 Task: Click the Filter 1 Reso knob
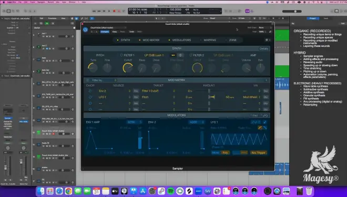(x=142, y=68)
